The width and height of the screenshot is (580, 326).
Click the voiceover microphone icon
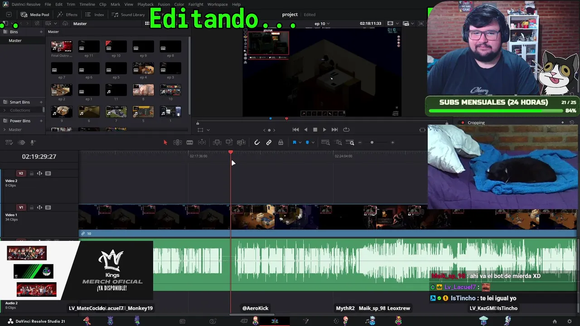(x=33, y=143)
